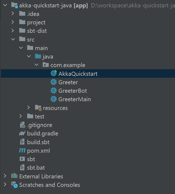Image resolution: width=175 pixels, height=194 pixels.
Task: Click the runnable class icon of AkkaQuickstart
Action: coord(54,73)
